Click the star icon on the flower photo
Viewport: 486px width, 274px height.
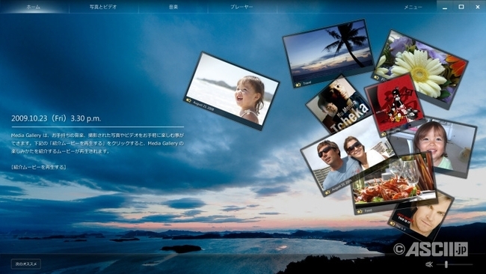point(377,77)
